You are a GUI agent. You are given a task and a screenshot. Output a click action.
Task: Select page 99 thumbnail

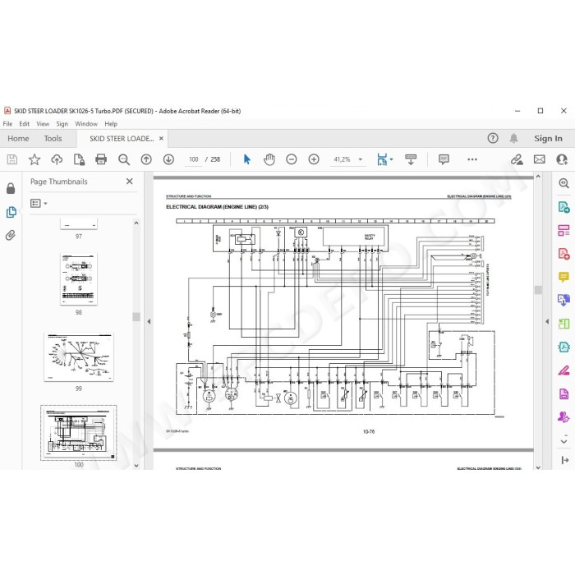click(x=79, y=357)
